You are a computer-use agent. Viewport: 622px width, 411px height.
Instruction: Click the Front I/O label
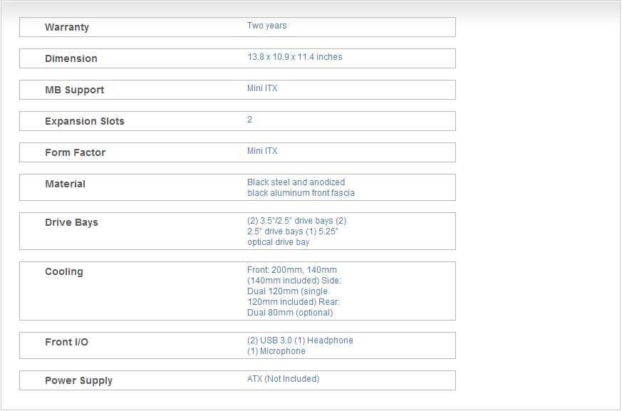[67, 342]
